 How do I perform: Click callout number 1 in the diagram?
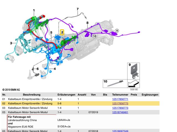[34, 11]
